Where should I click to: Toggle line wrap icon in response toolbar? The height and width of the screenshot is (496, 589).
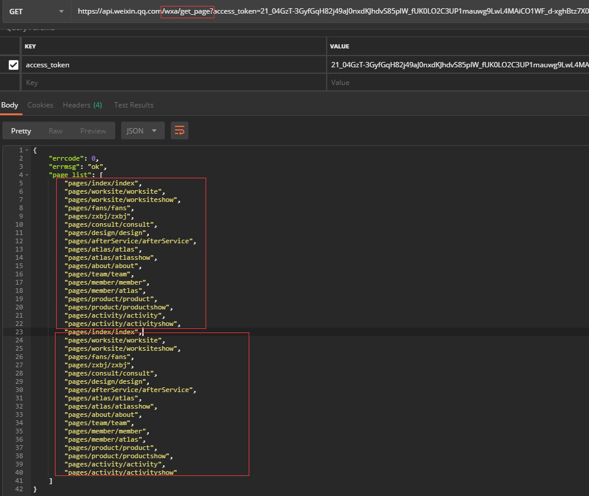(x=180, y=130)
